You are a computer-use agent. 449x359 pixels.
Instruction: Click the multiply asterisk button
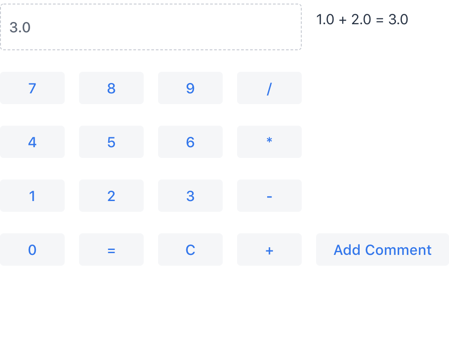pyautogui.click(x=269, y=142)
